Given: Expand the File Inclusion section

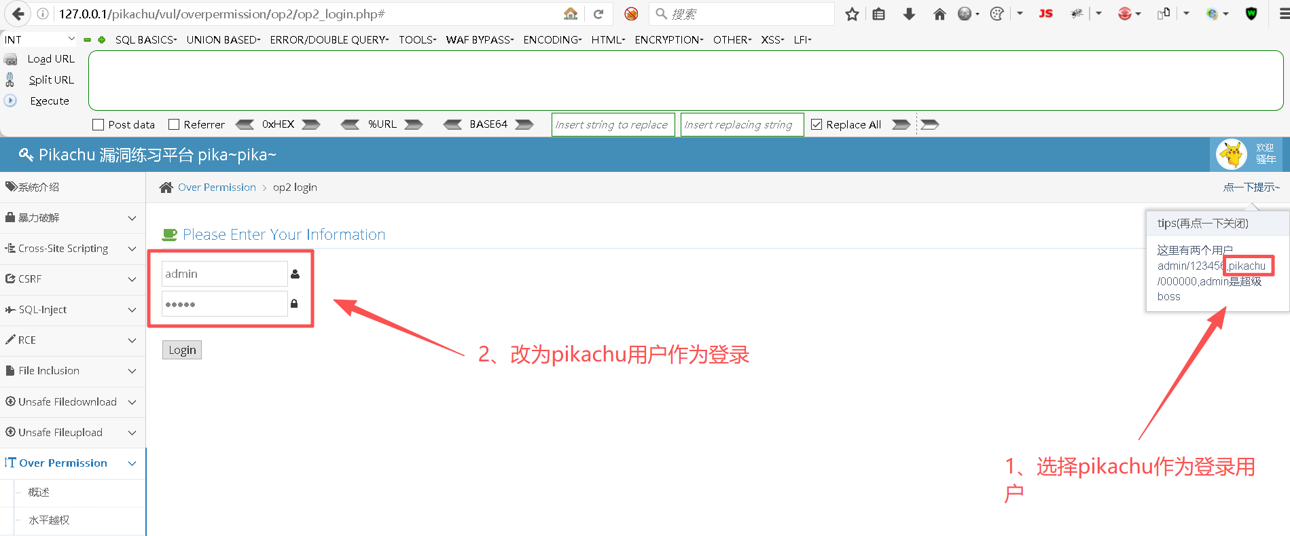Looking at the screenshot, I should click(73, 371).
